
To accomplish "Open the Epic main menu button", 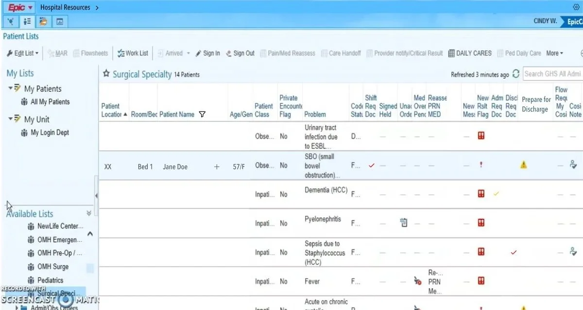I will pyautogui.click(x=20, y=7).
